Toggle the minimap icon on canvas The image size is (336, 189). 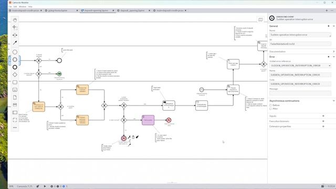[260, 20]
